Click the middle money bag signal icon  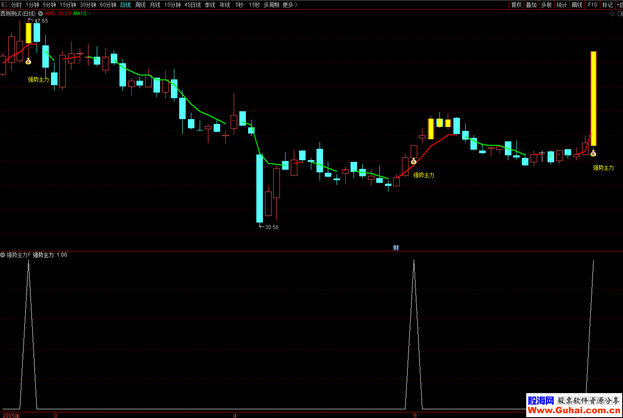click(x=414, y=161)
